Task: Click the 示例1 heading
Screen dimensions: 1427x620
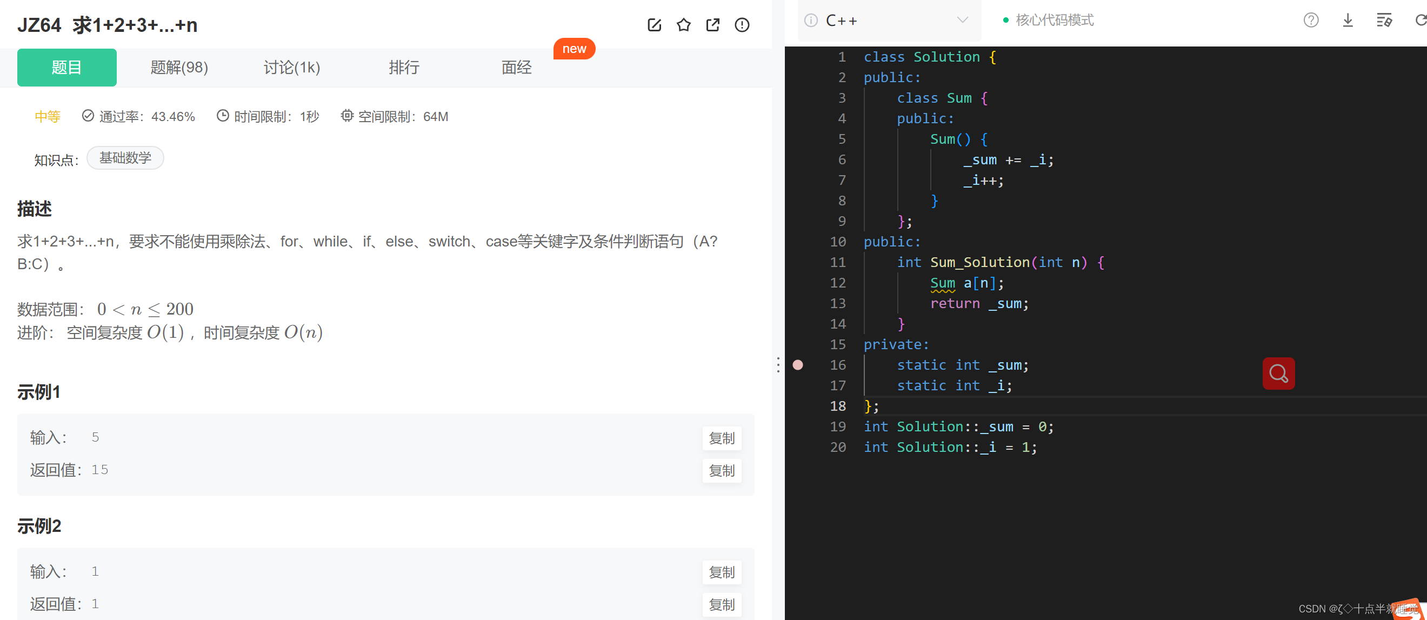Action: coord(39,392)
